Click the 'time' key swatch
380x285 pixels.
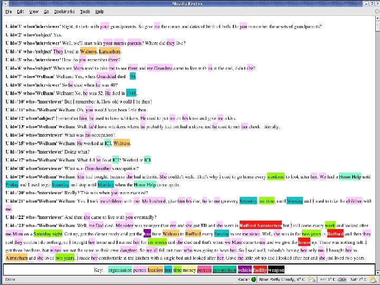(x=177, y=270)
